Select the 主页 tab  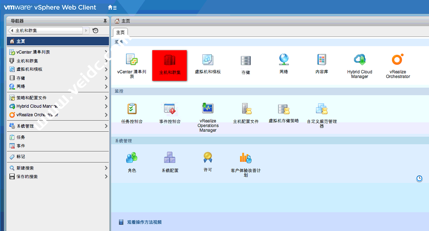(121, 32)
